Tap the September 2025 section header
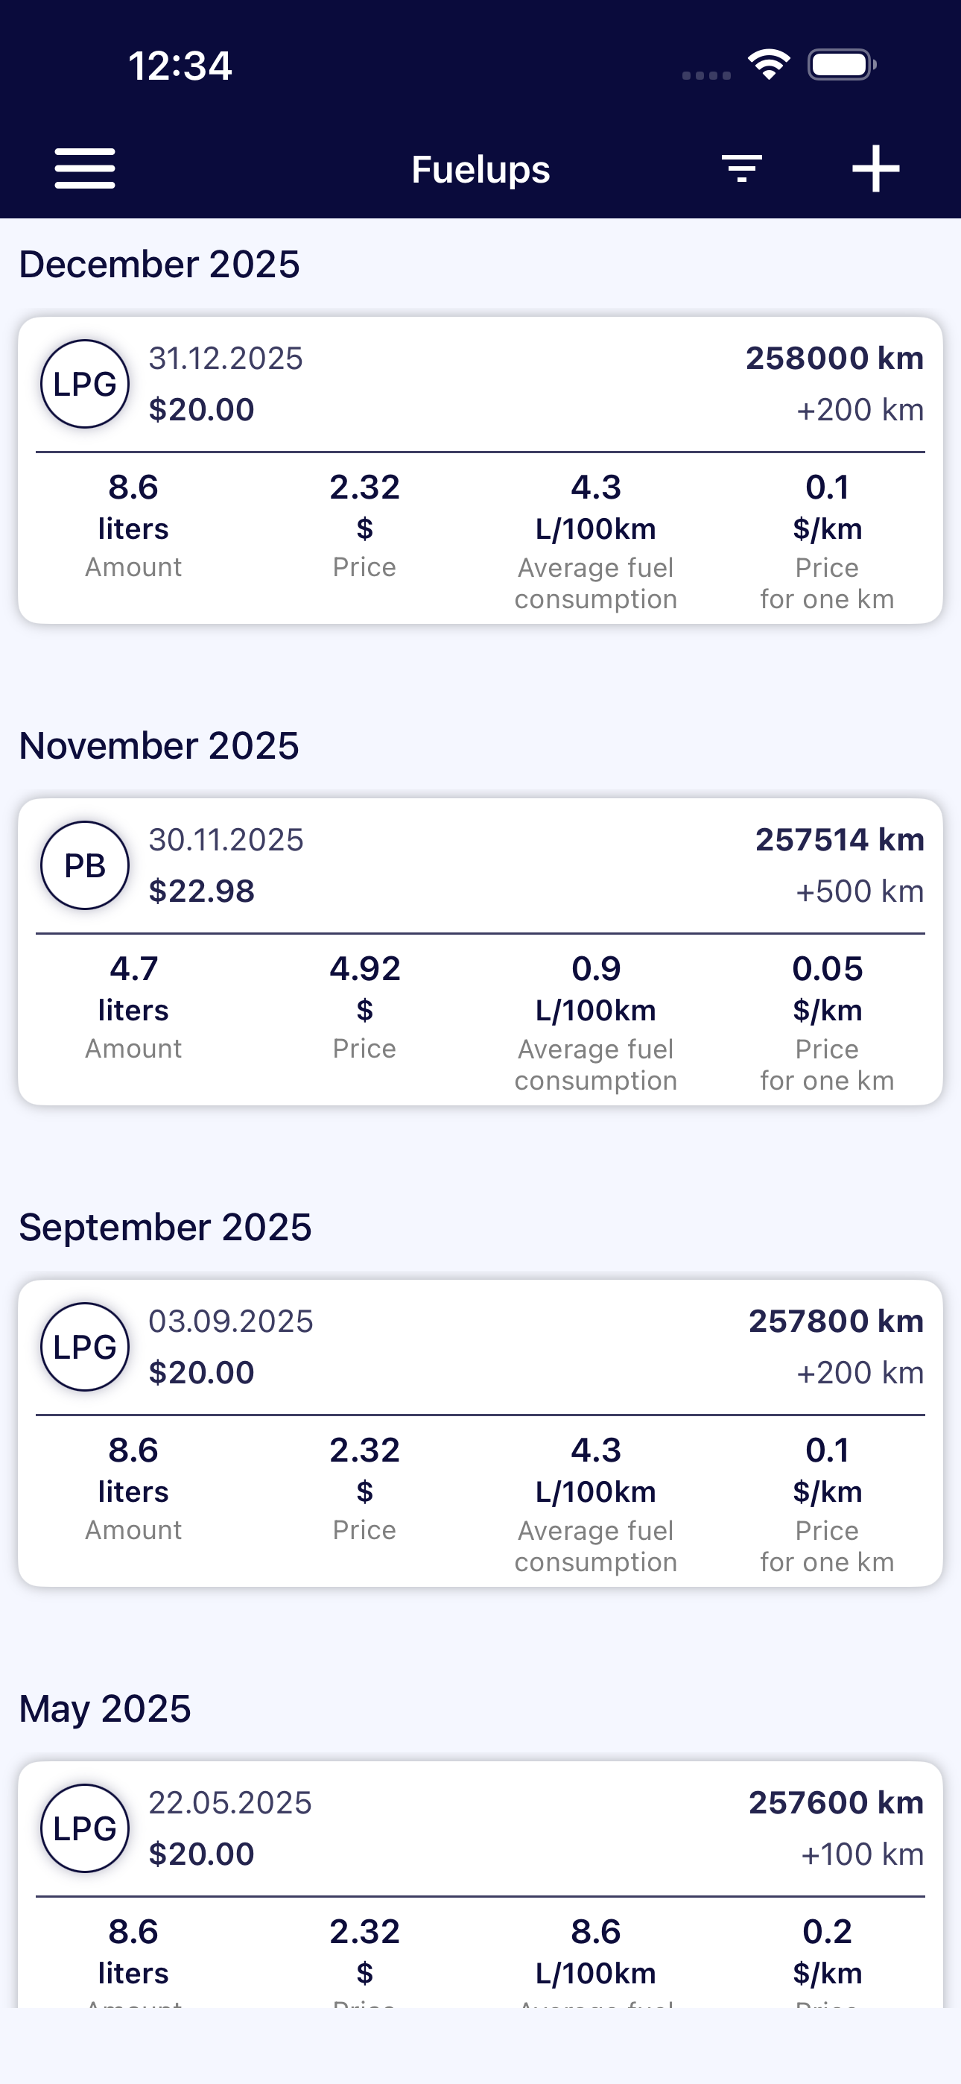This screenshot has width=961, height=2084. pyautogui.click(x=165, y=1228)
